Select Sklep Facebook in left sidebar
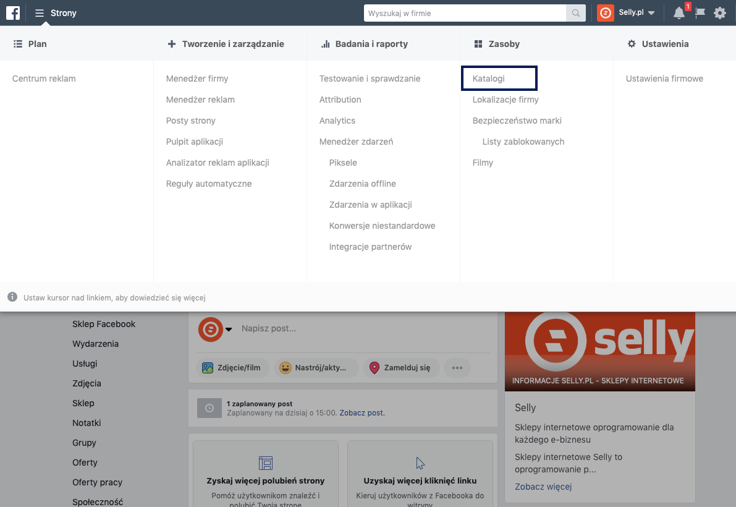 (104, 324)
